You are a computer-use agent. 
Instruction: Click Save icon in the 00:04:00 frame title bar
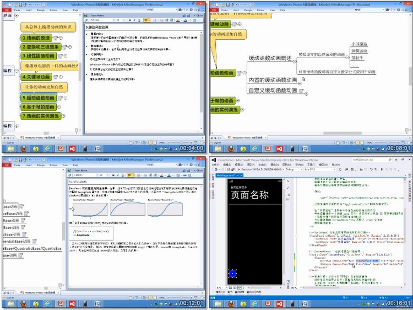20,4
